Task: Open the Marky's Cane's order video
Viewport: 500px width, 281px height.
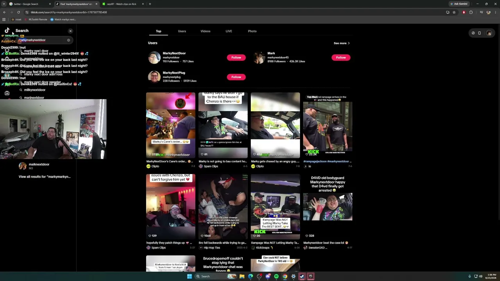Action: click(x=171, y=125)
